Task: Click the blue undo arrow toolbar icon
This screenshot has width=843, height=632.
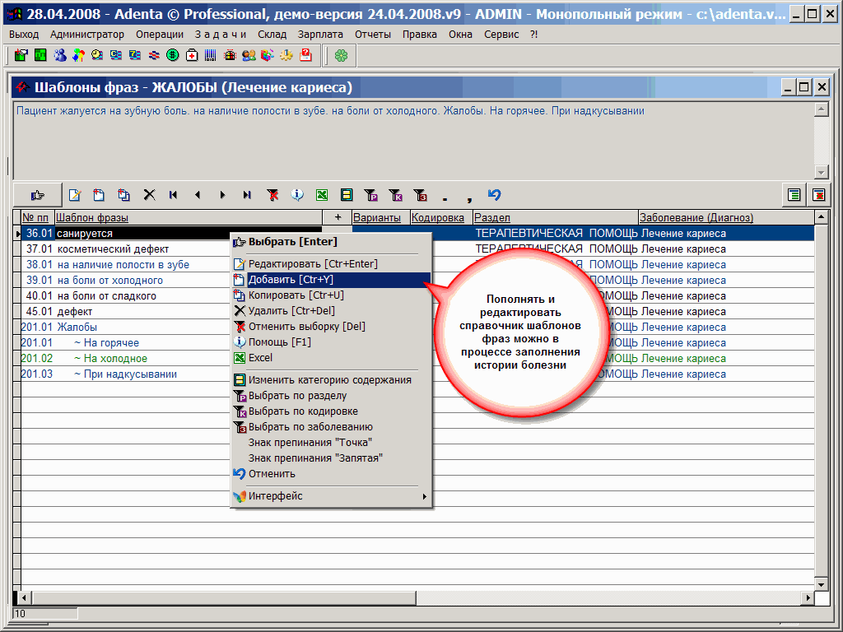Action: pyautogui.click(x=494, y=195)
